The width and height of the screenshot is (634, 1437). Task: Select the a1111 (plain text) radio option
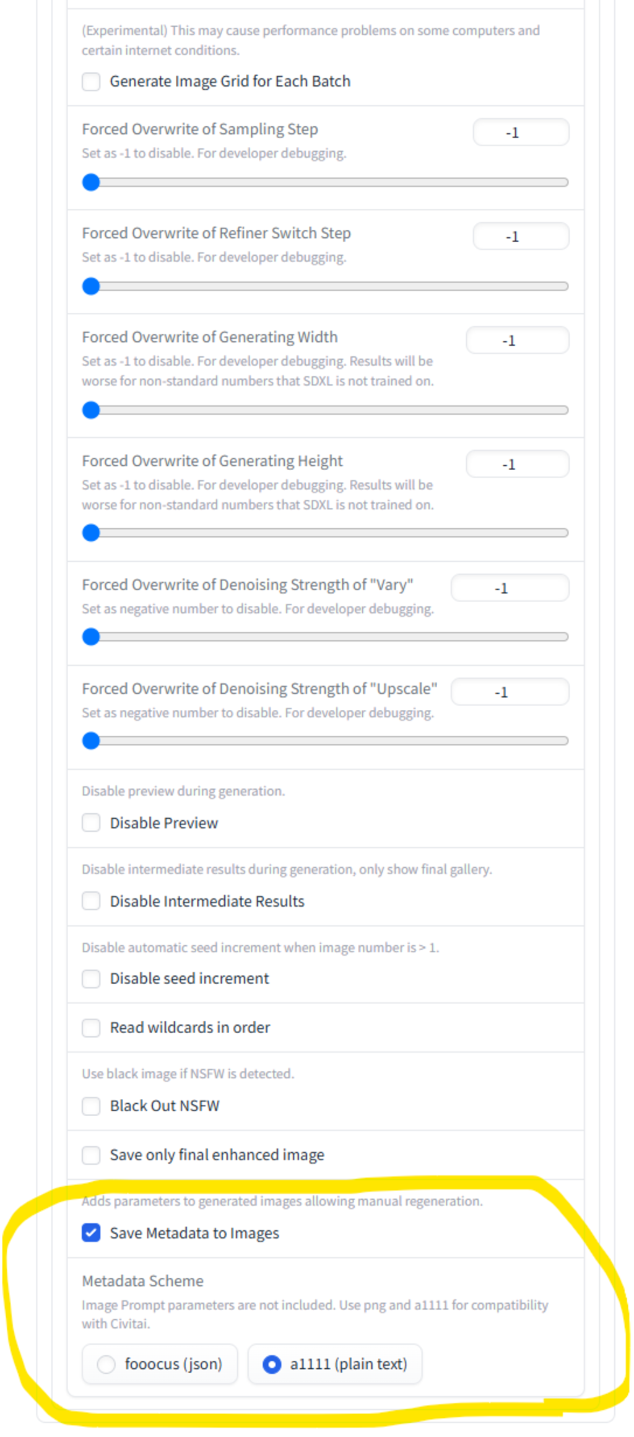pos(272,1363)
